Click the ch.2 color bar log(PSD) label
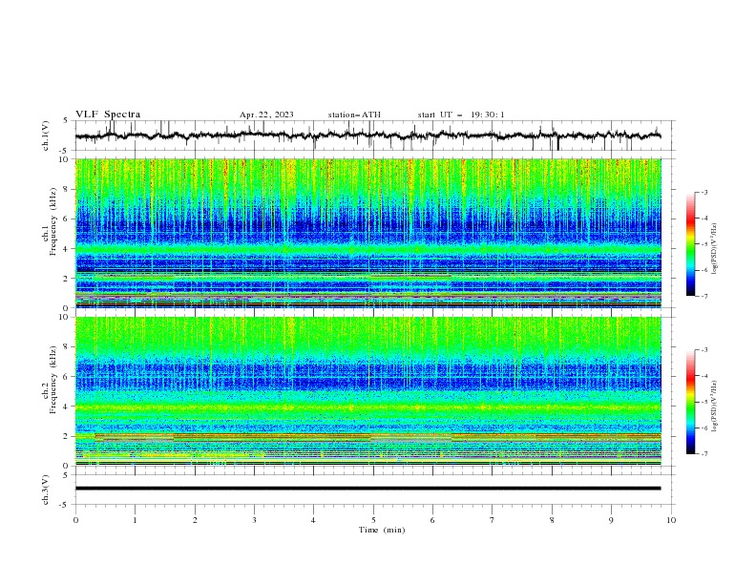 tap(715, 407)
